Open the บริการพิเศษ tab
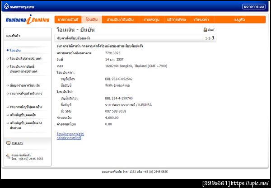The image size is (271, 188). tap(177, 19)
